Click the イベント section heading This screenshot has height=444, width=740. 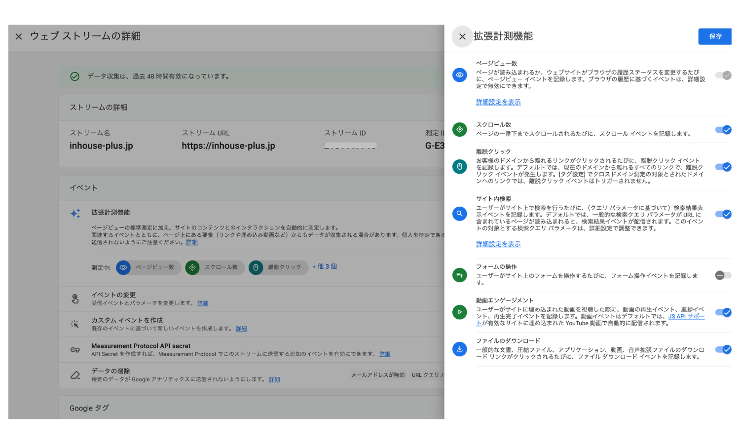pos(83,187)
